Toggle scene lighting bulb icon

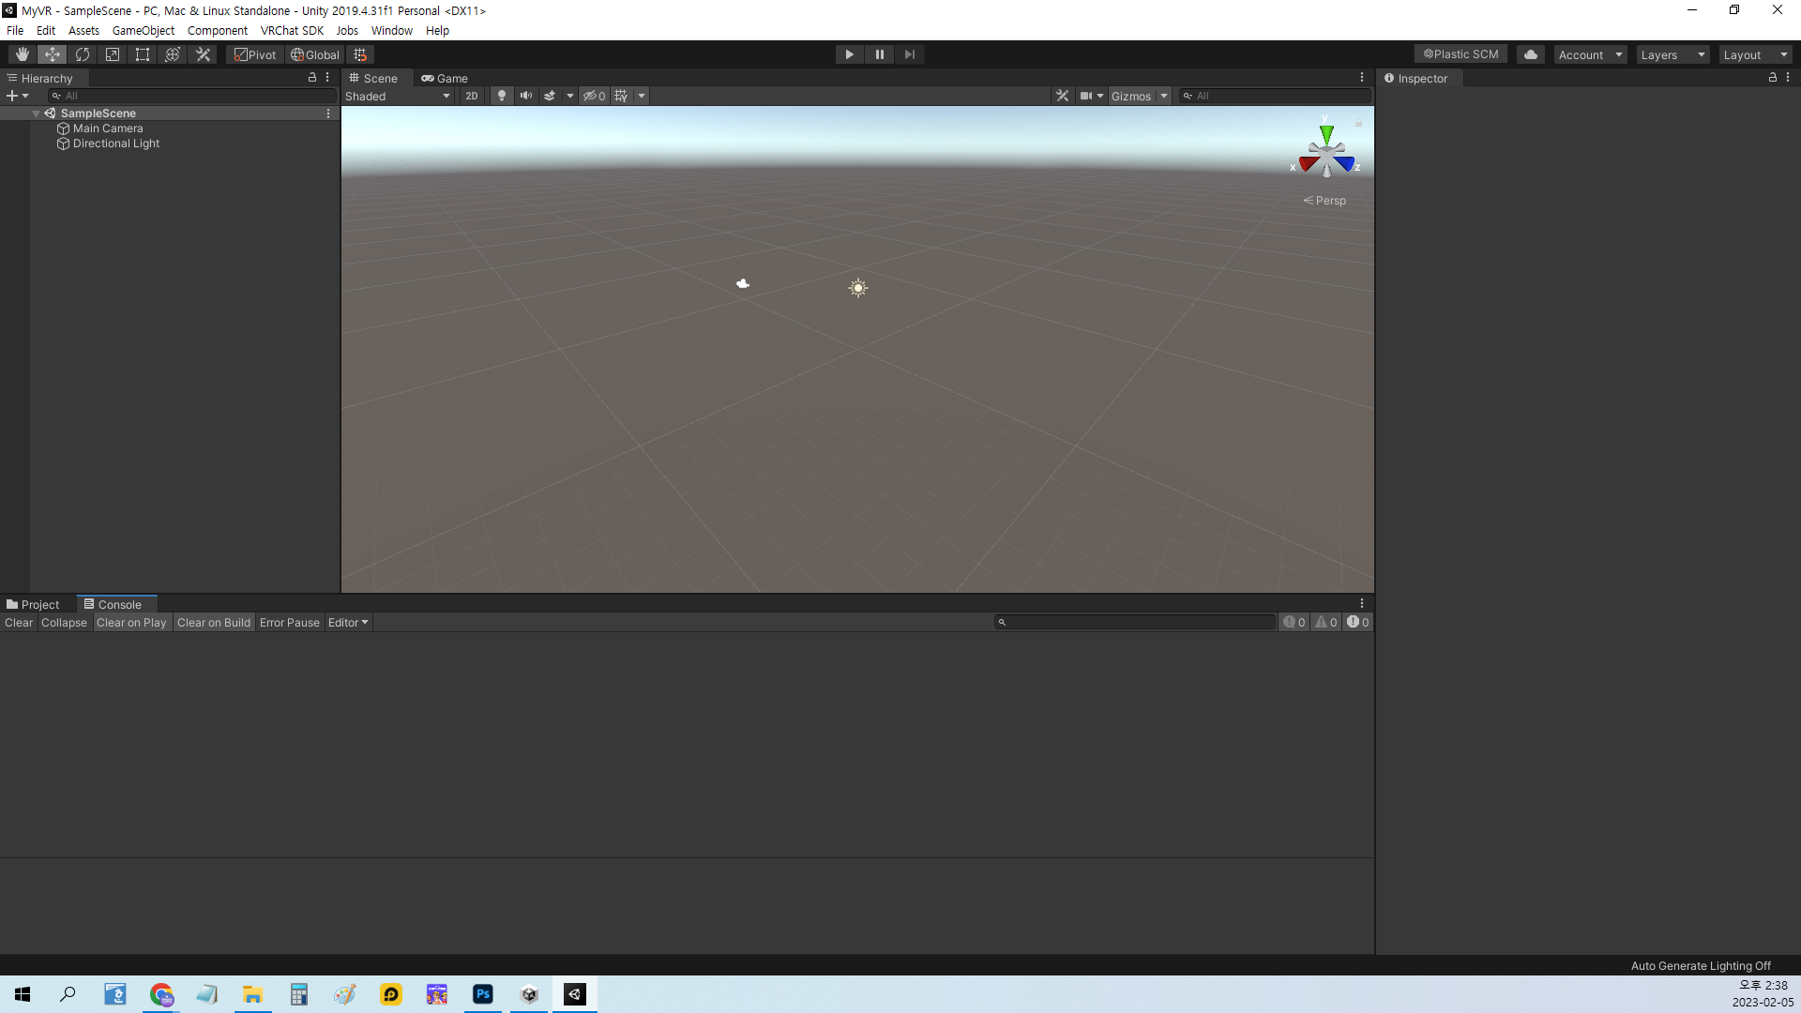(502, 96)
